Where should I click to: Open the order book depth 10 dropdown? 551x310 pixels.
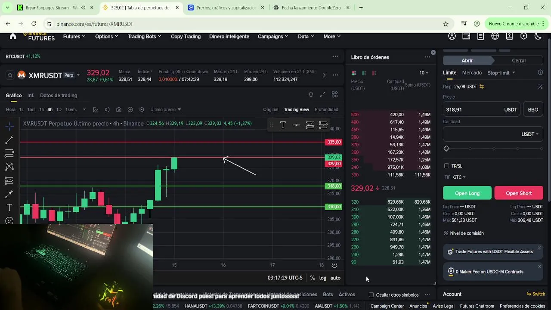click(x=424, y=73)
